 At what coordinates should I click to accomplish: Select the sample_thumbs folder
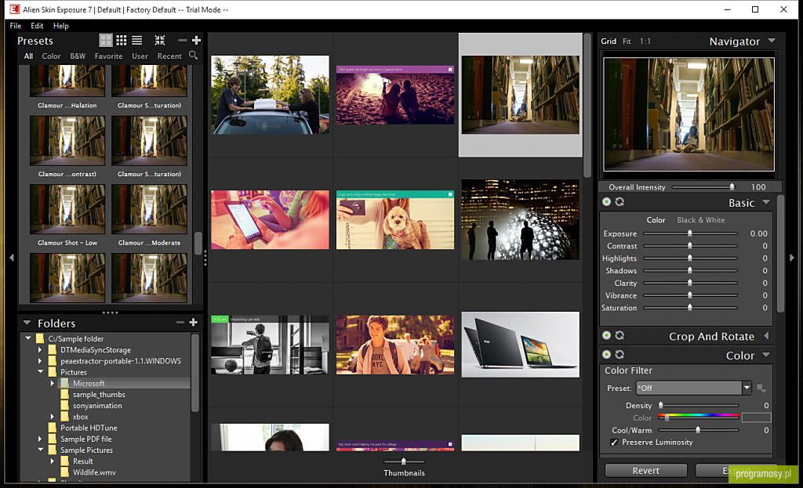click(x=99, y=394)
